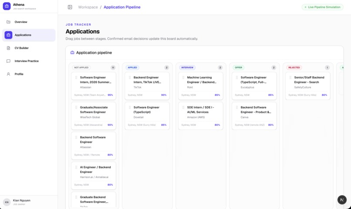Image resolution: width=351 pixels, height=209 pixels.
Task: Click the Harrison.ai / Annalise.ai company text
Action: (x=94, y=177)
